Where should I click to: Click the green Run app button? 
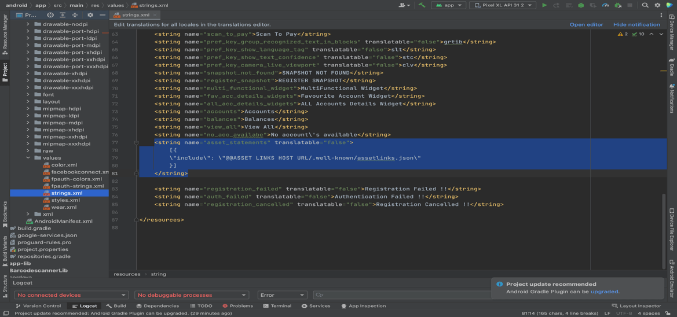point(544,5)
